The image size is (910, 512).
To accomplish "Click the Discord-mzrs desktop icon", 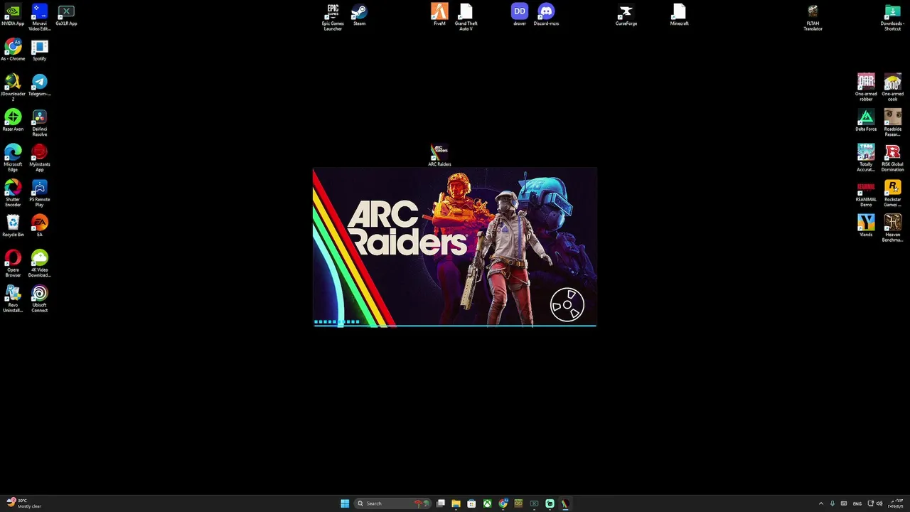I will point(546,15).
